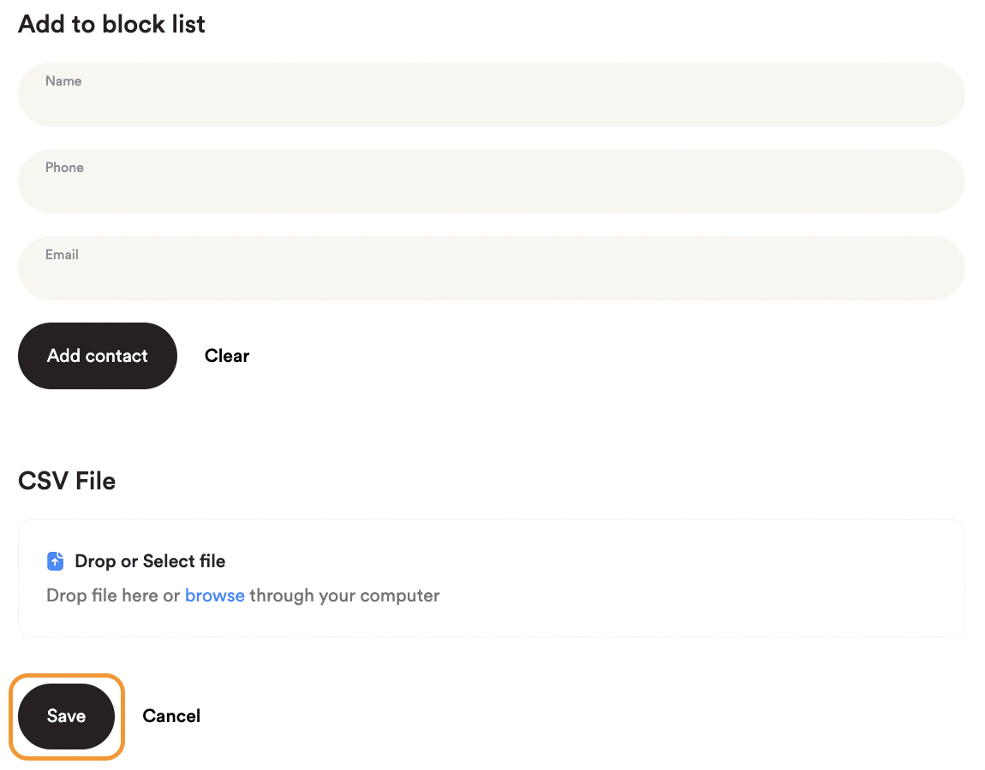Viewport: 985px width, 770px height.
Task: Clear the contact form
Action: (226, 355)
